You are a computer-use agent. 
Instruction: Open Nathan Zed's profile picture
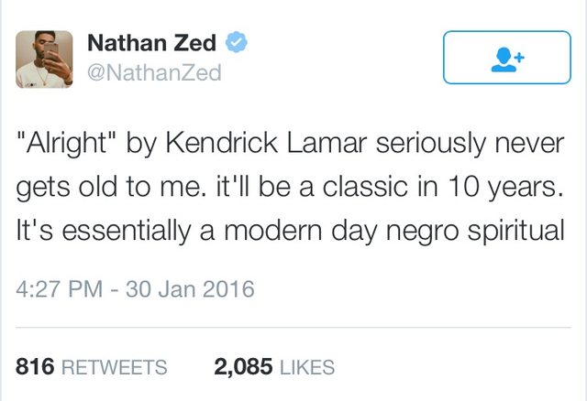click(x=44, y=60)
